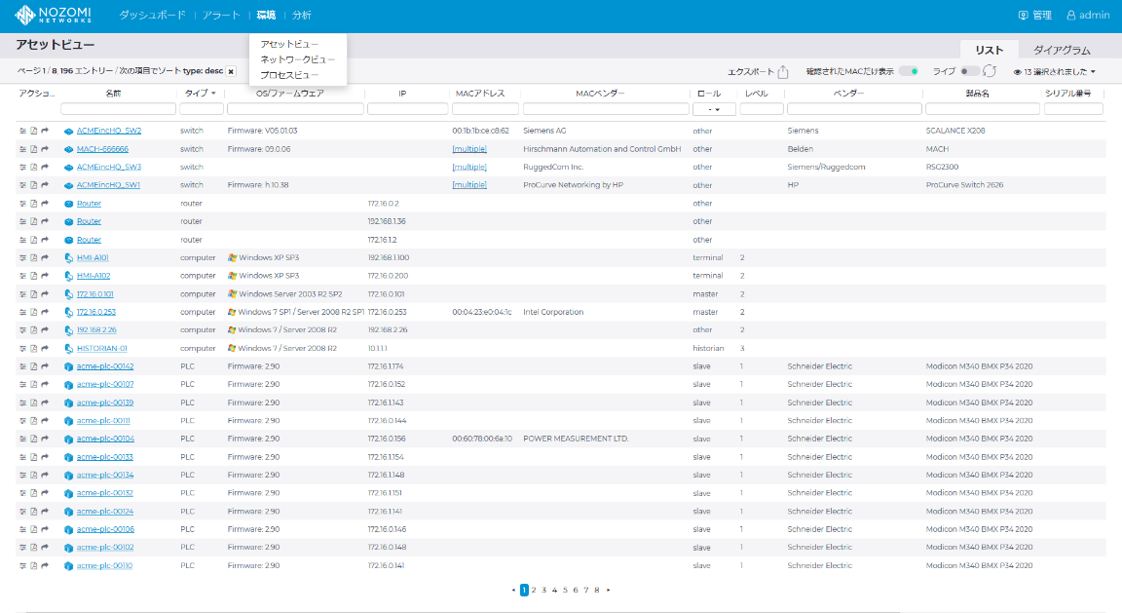Click the エクスポート export button
The image size is (1122, 613).
(x=758, y=71)
